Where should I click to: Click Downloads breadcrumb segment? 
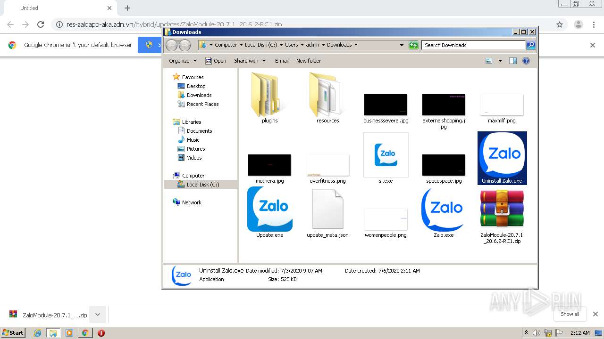(x=339, y=45)
